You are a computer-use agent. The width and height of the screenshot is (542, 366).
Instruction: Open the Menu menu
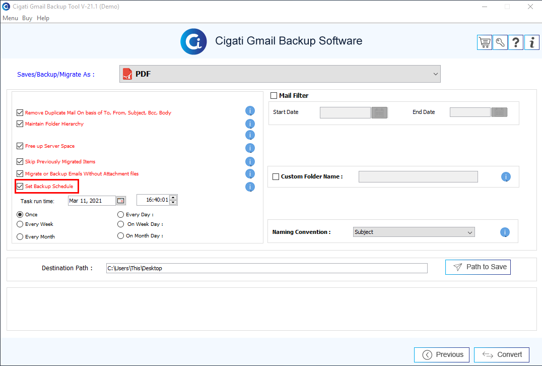pos(10,18)
